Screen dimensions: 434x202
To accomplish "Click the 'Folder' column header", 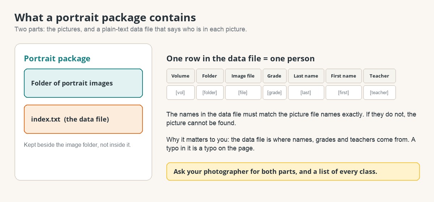I will click(x=210, y=76).
